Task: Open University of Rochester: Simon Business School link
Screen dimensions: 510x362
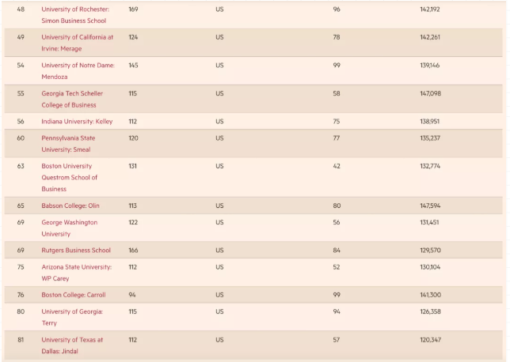Action: point(74,14)
